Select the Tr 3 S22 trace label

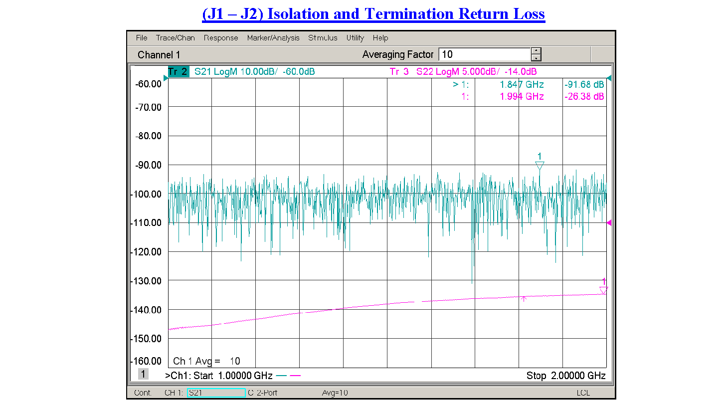tap(462, 72)
